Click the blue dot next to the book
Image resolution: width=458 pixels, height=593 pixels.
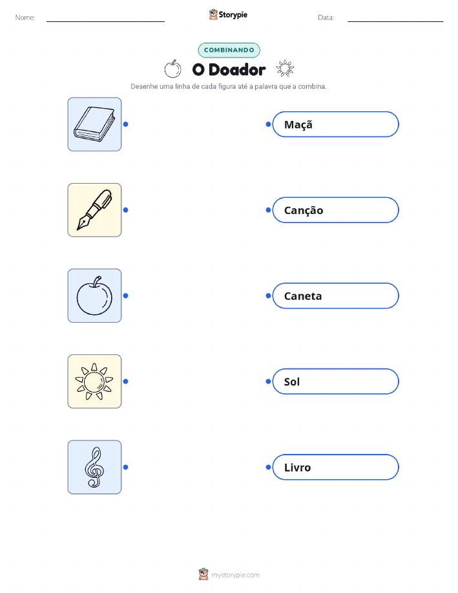pos(126,124)
